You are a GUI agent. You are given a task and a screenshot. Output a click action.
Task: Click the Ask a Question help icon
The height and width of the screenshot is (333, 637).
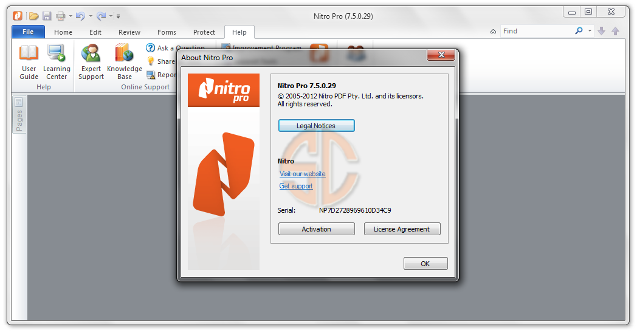150,48
